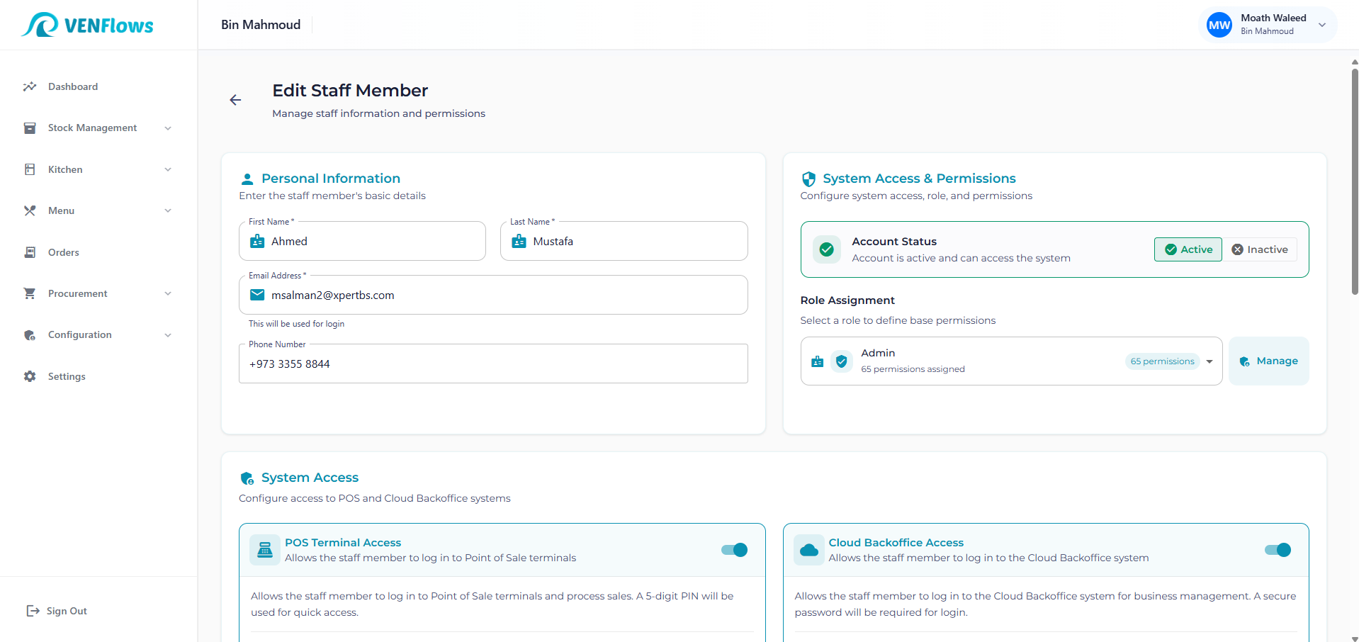
Task: Click the back arrow beside Edit Staff Member
Action: [x=235, y=100]
